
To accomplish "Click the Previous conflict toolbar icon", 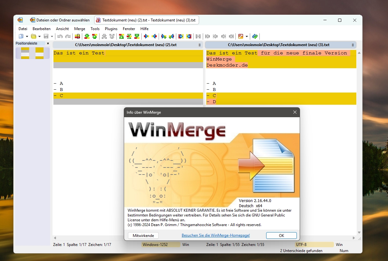I will 112,37.
